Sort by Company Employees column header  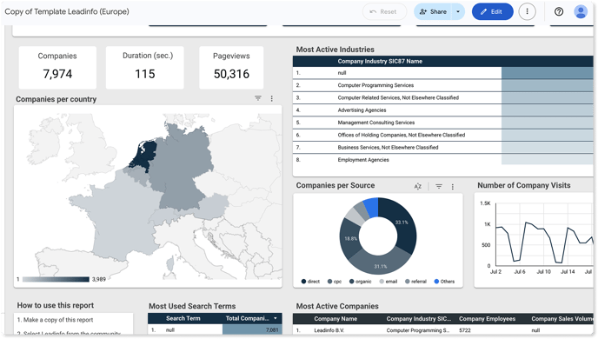pyautogui.click(x=487, y=319)
